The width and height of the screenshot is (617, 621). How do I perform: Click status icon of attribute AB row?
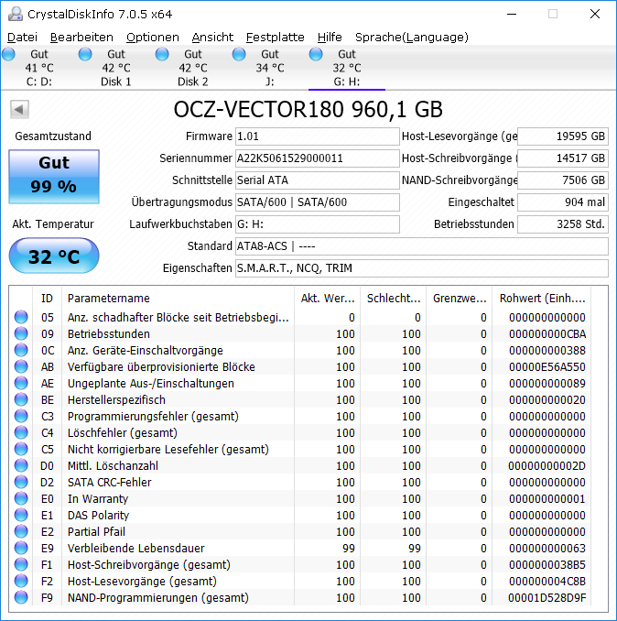[21, 366]
